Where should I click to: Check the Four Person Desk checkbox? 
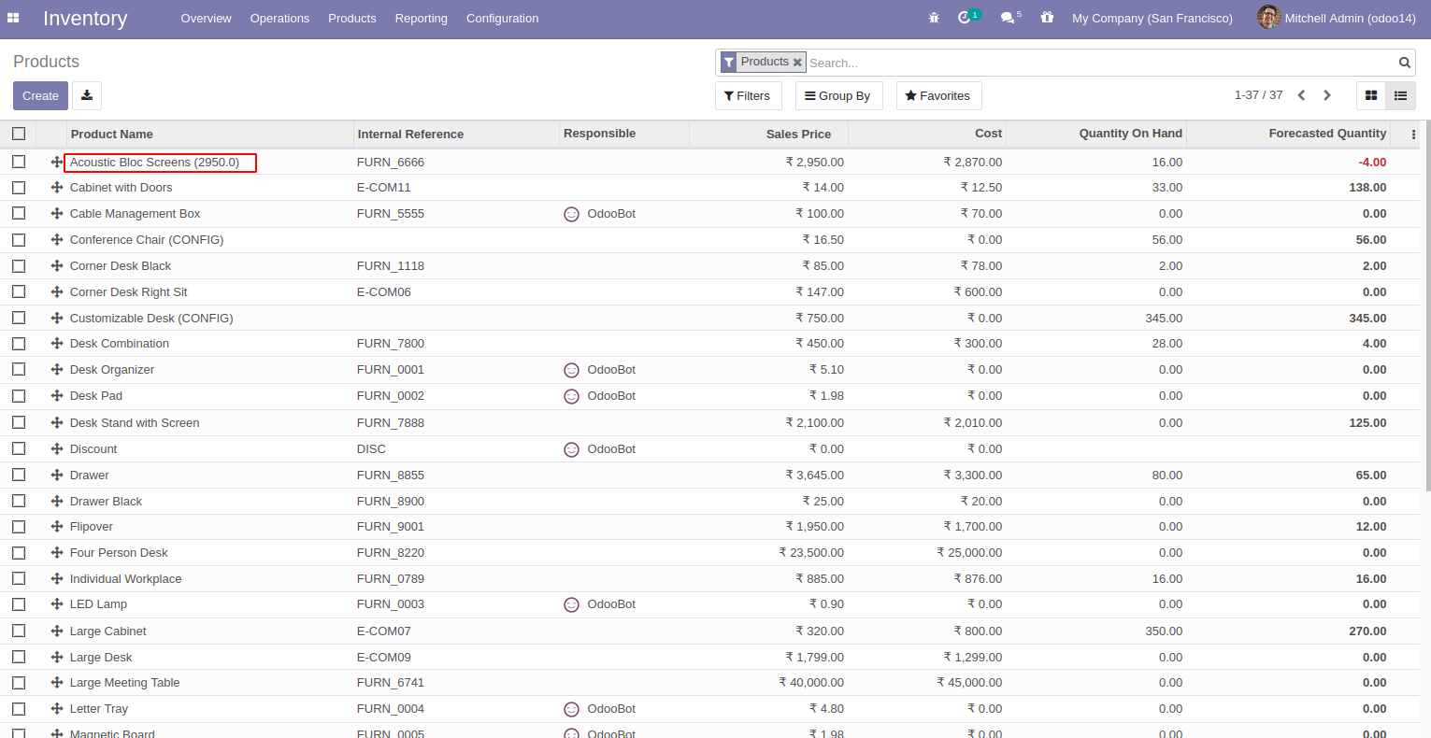pyautogui.click(x=19, y=552)
